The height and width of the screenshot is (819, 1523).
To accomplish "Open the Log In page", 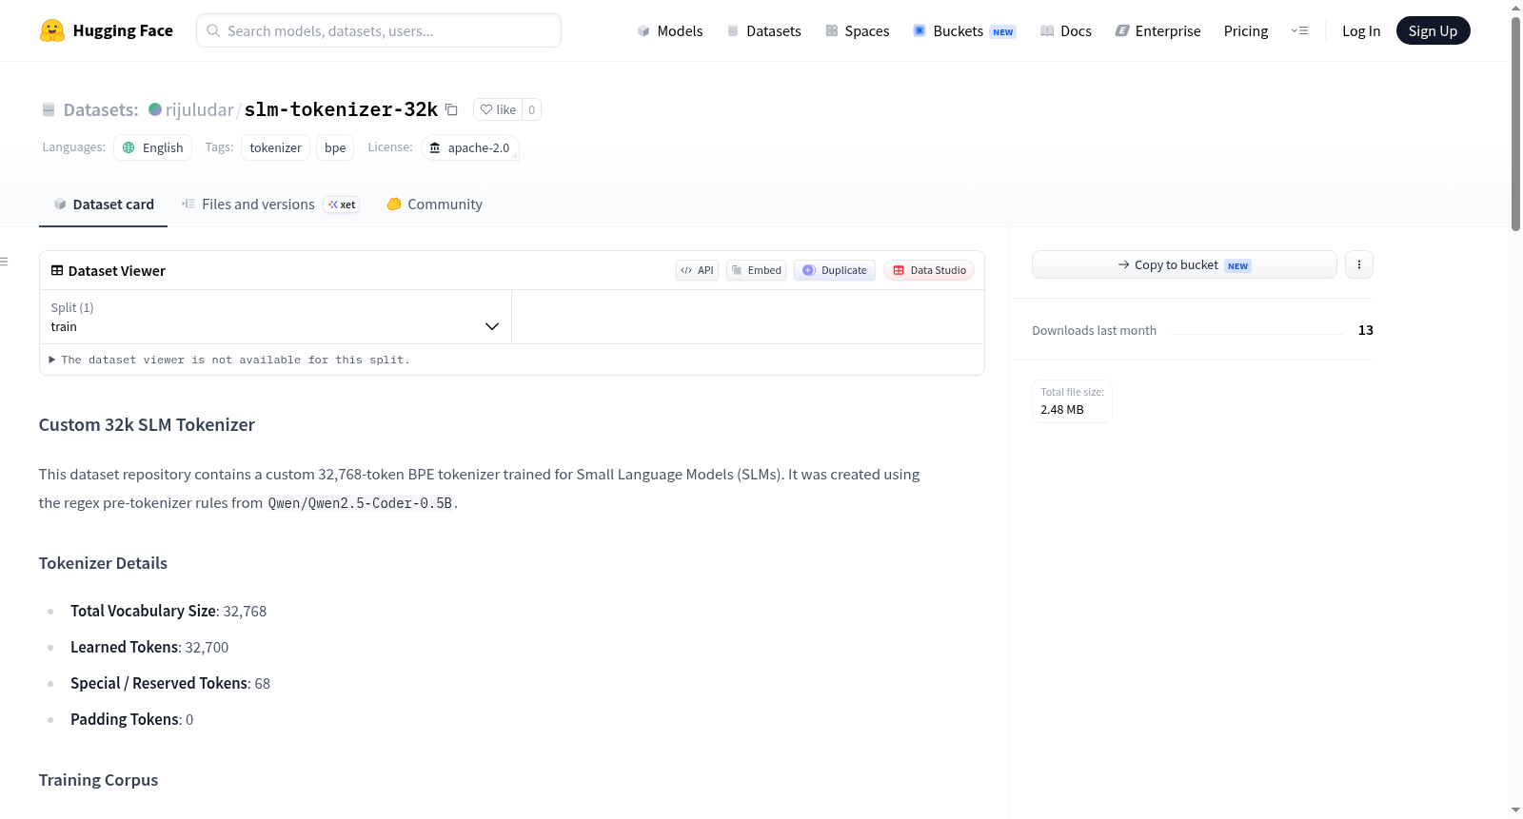I will pyautogui.click(x=1361, y=30).
